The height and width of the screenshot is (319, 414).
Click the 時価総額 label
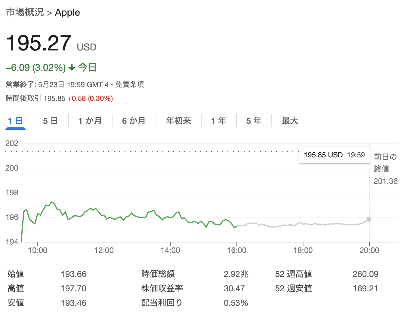[158, 274]
